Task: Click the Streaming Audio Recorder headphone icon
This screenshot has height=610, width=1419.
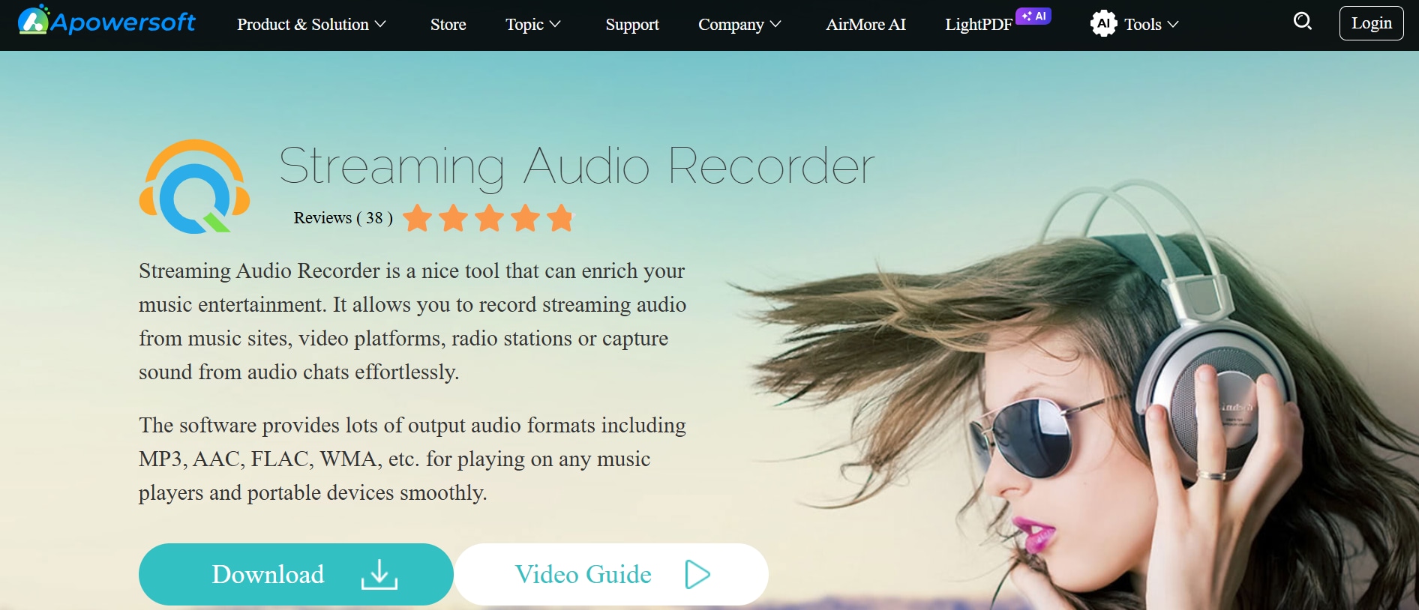Action: [194, 187]
